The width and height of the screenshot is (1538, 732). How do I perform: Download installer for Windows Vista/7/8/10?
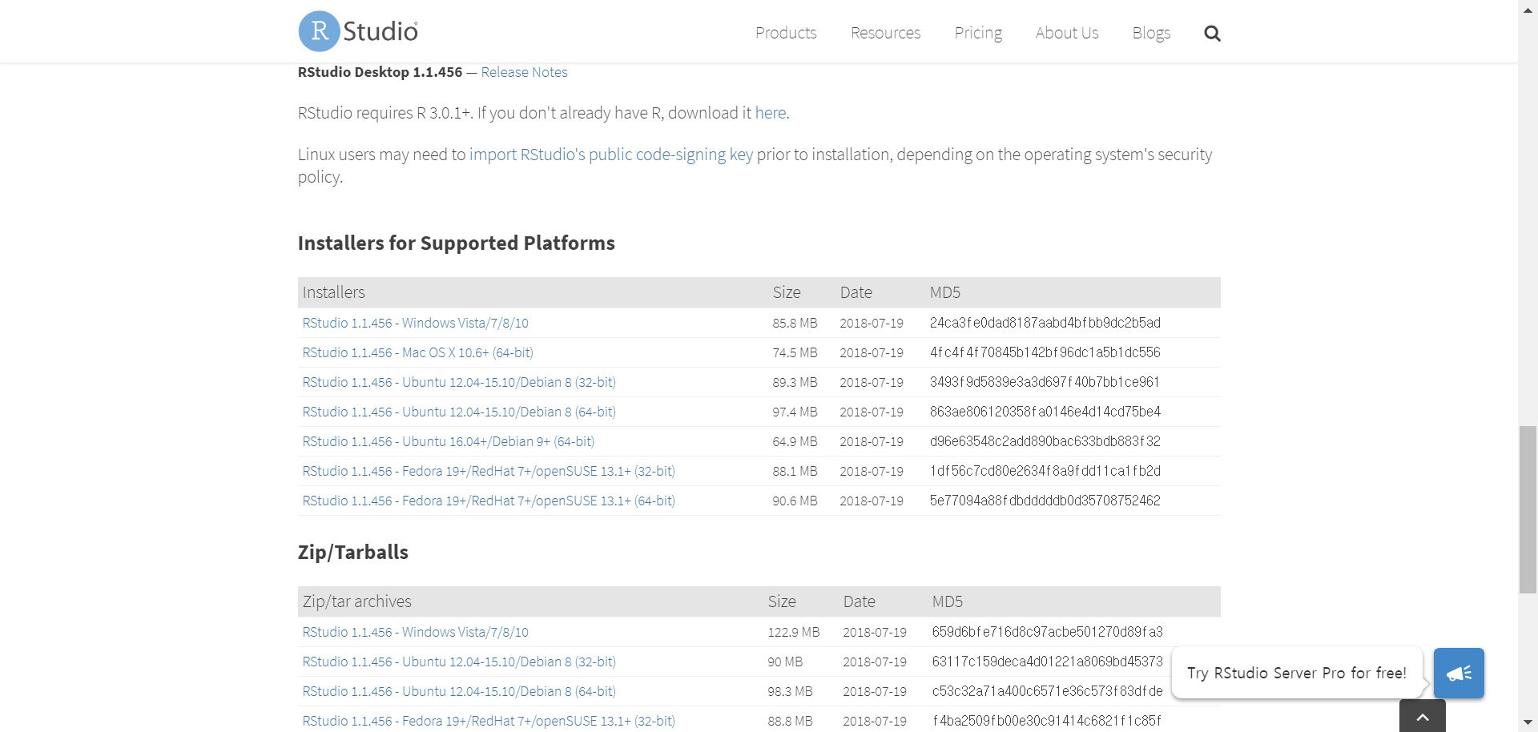point(415,323)
